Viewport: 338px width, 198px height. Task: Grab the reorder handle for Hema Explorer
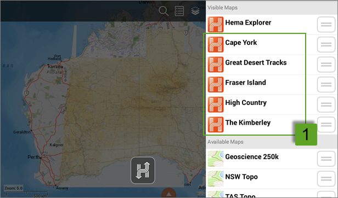[326, 25]
